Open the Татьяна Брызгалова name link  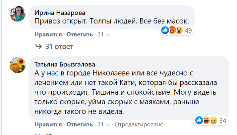pos(65,64)
